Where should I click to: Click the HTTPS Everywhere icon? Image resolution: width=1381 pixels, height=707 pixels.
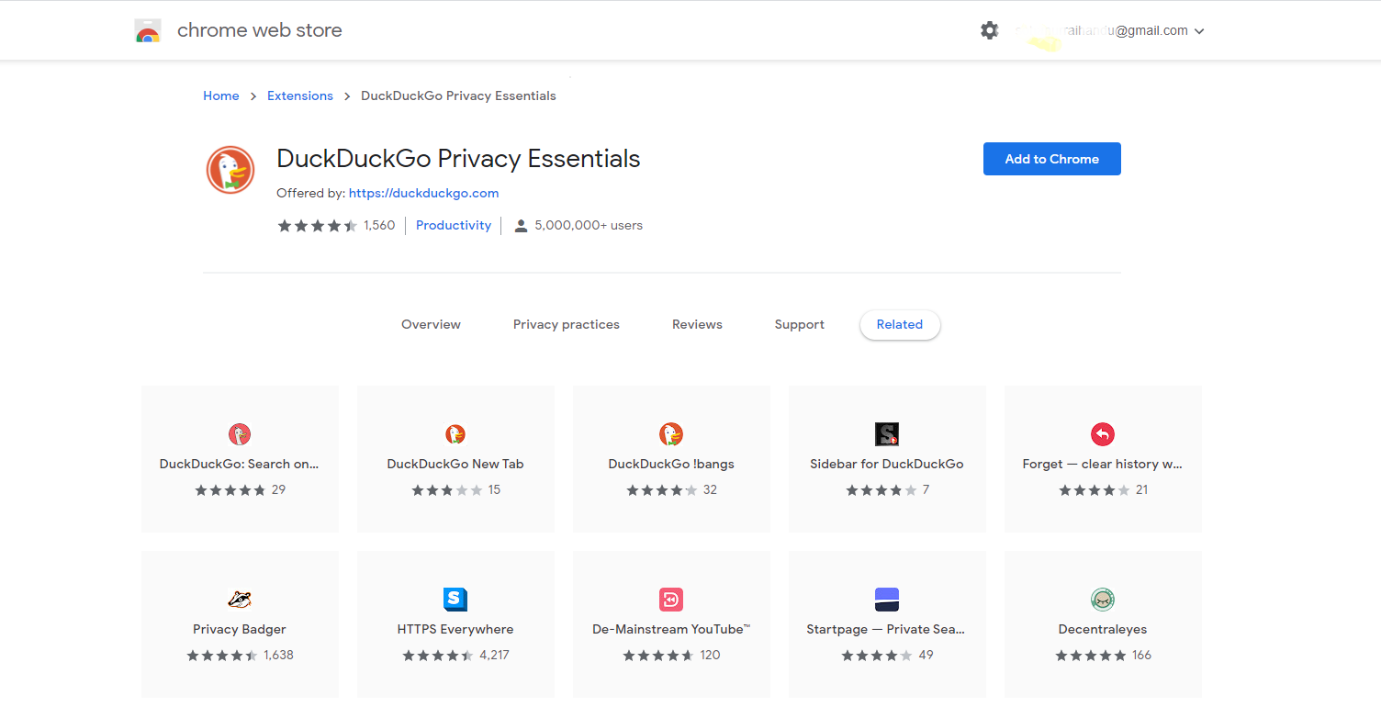pyautogui.click(x=455, y=600)
